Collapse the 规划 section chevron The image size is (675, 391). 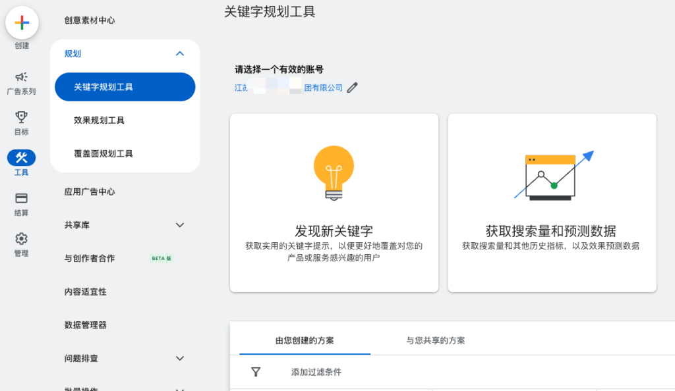(x=179, y=55)
